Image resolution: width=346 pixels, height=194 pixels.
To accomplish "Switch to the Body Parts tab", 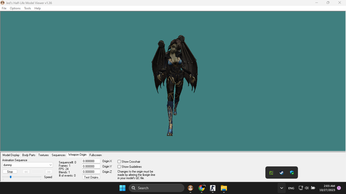I will (29, 155).
